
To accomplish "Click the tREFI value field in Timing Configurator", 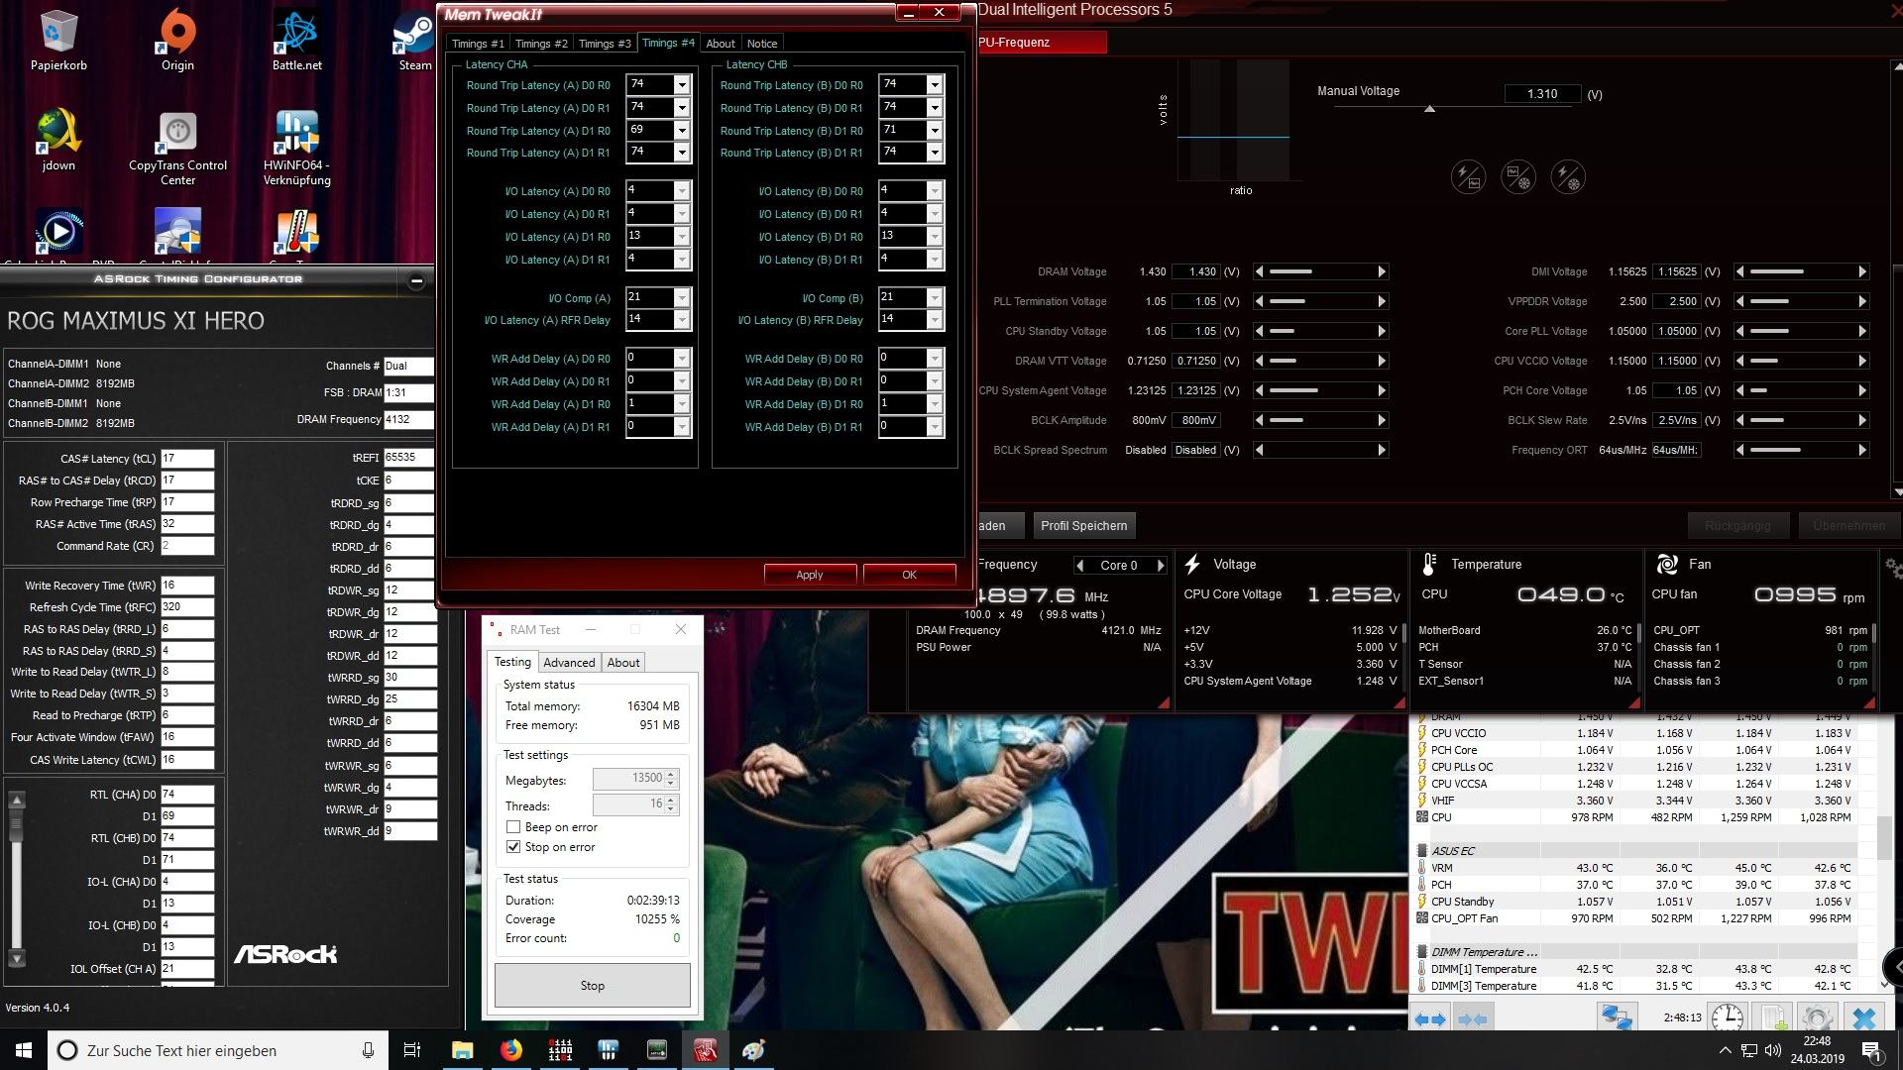I will point(408,458).
